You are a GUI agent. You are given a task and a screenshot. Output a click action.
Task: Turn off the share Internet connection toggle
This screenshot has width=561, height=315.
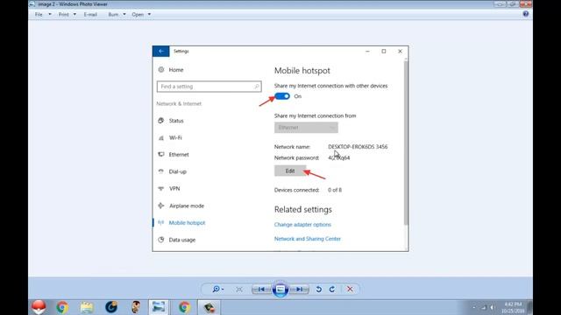click(282, 96)
